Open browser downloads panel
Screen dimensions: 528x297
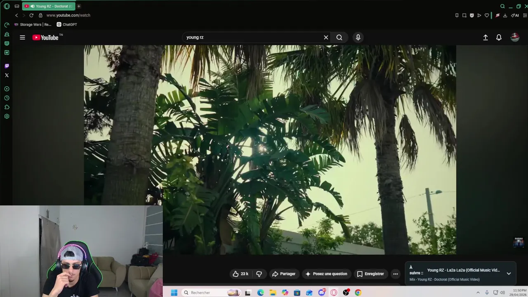coord(505,15)
